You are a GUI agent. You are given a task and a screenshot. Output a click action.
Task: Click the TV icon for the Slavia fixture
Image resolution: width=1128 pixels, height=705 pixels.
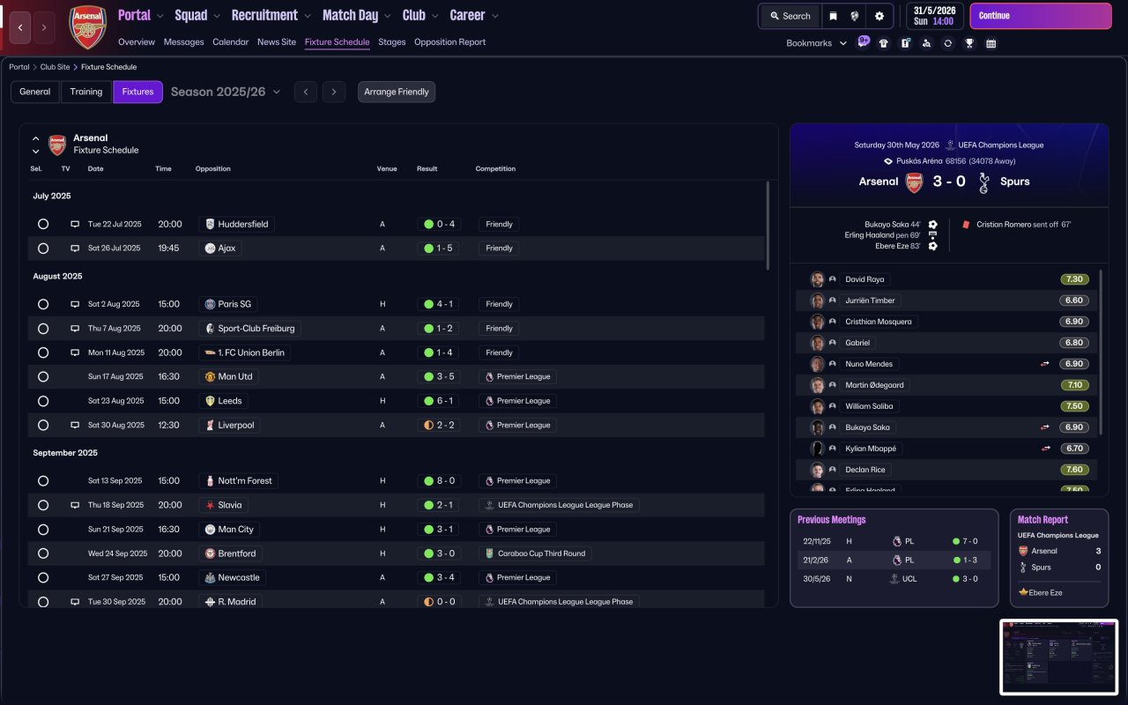pos(75,506)
